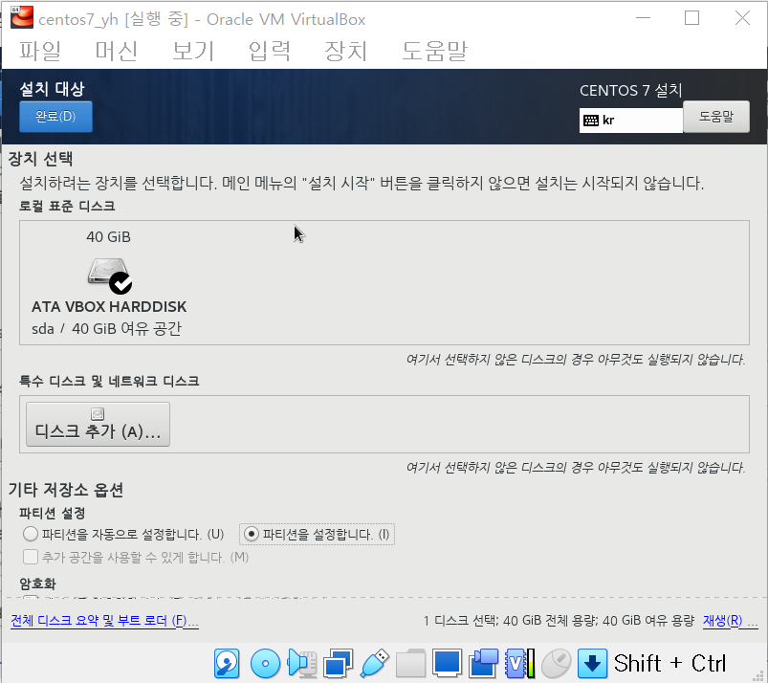This screenshot has height=683, width=768.
Task: Close the VirtualBox window
Action: [742, 18]
